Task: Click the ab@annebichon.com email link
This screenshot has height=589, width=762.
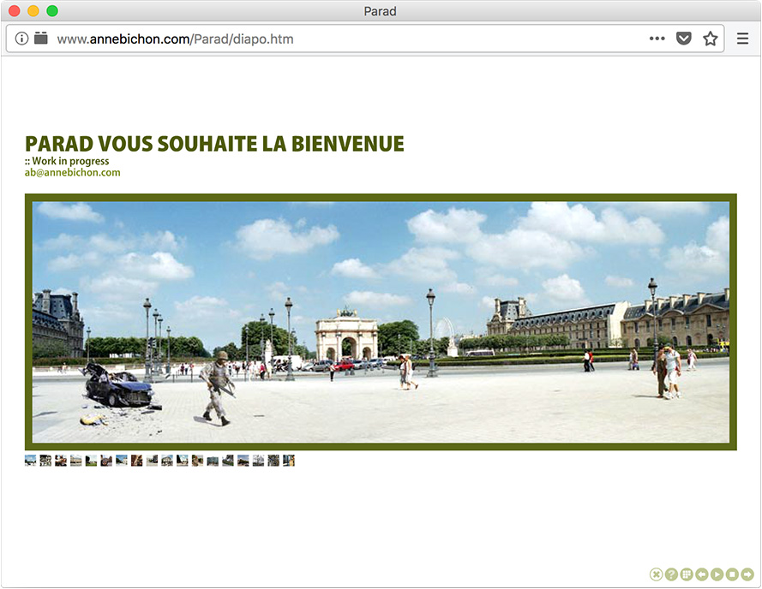Action: pos(73,172)
